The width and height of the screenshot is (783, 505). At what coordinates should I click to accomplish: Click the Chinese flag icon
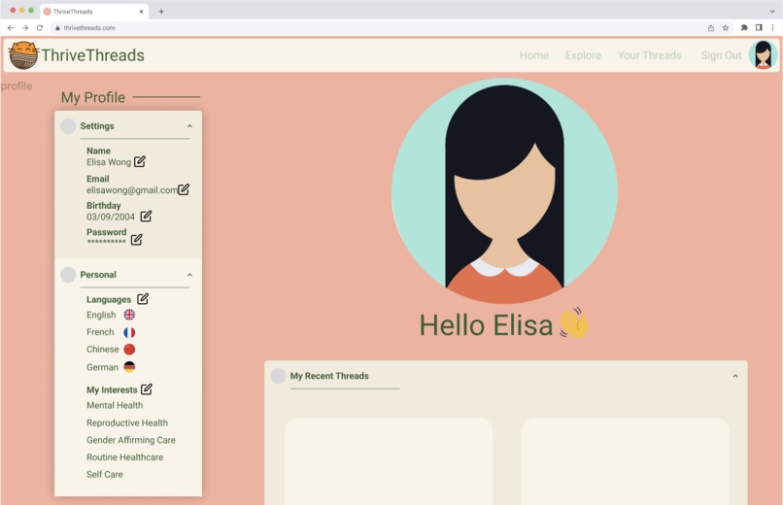click(129, 349)
